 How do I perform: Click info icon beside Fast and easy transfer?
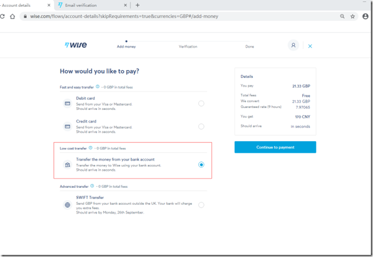[x=98, y=87]
